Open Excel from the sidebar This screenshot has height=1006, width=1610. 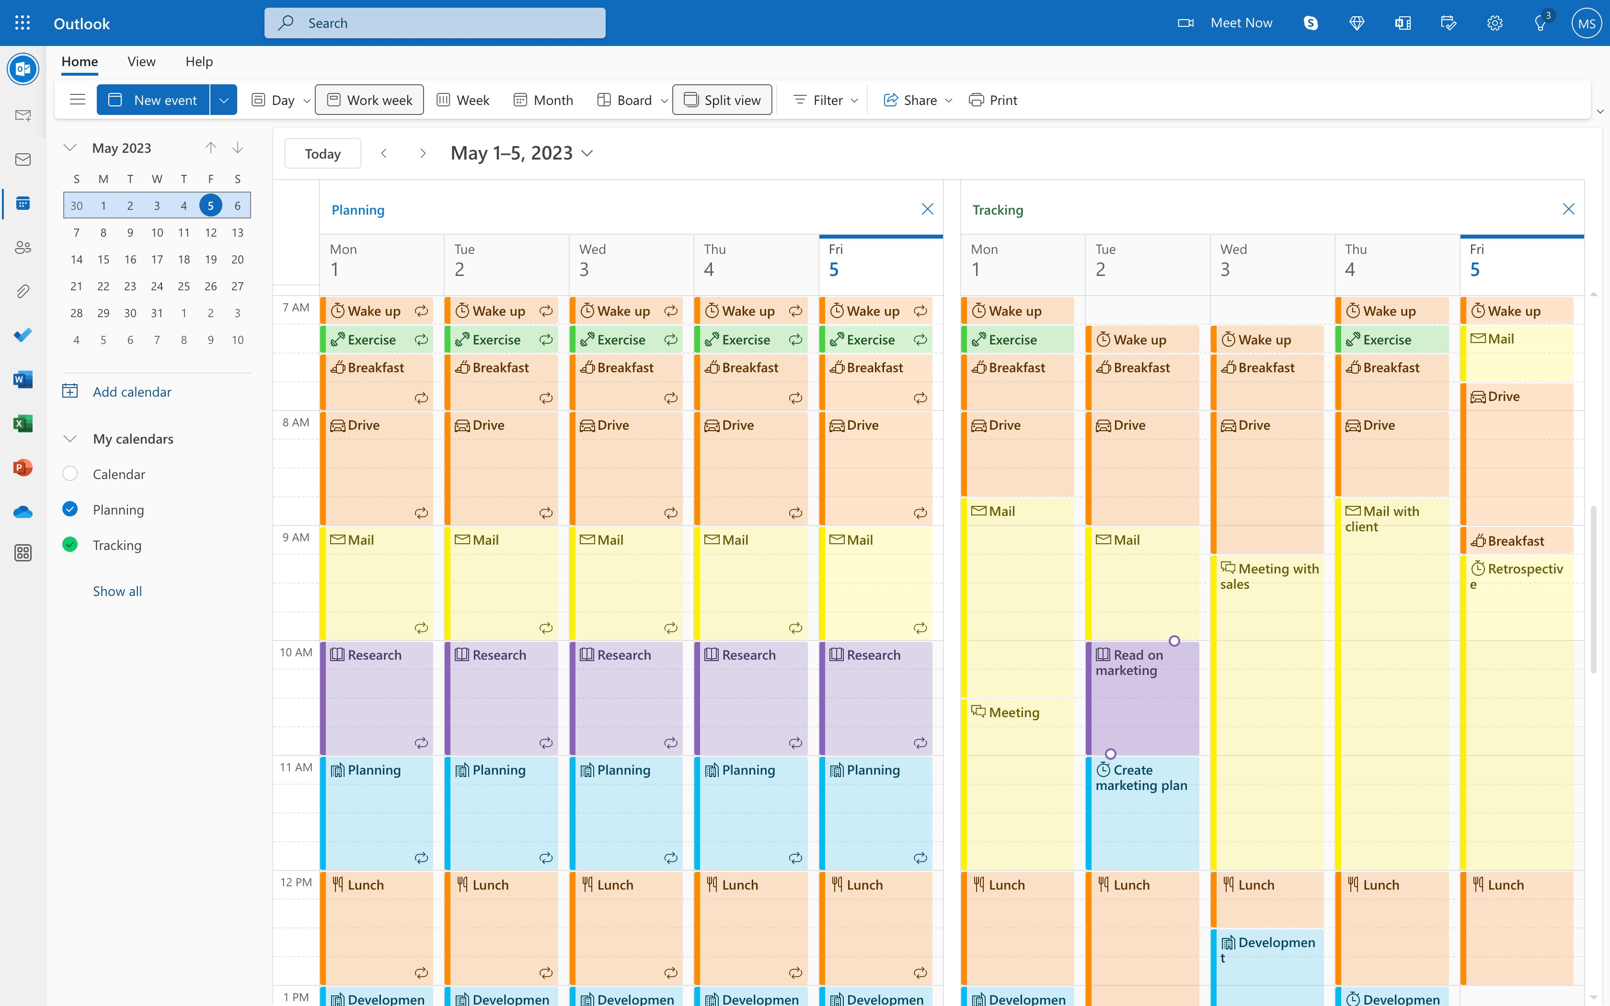tap(23, 423)
